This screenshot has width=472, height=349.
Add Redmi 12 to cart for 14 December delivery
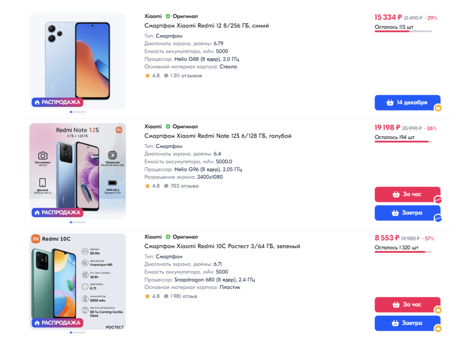point(407,103)
